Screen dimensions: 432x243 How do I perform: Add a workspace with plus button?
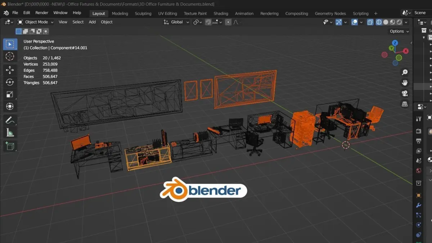tap(376, 13)
